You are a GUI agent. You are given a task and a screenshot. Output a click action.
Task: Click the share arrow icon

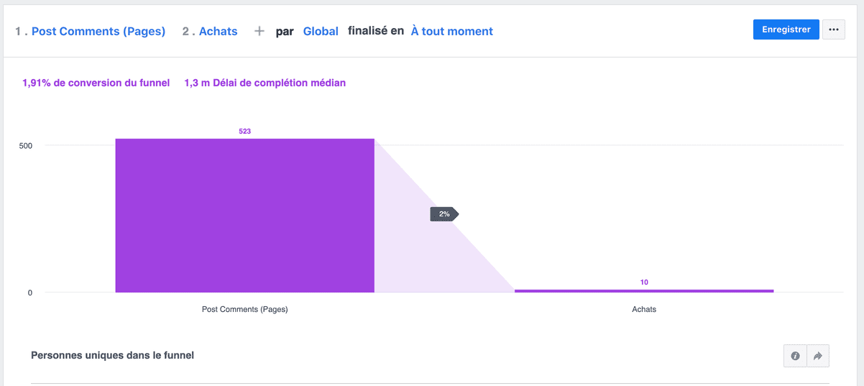tap(818, 356)
